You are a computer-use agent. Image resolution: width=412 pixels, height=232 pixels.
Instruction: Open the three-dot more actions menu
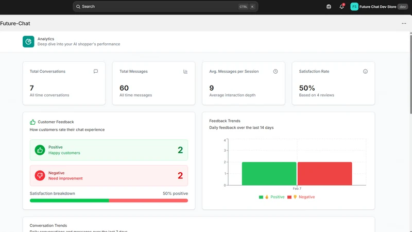click(404, 23)
